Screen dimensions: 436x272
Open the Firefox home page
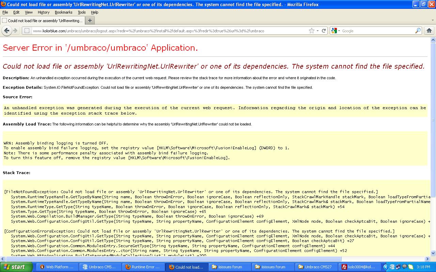(x=429, y=31)
